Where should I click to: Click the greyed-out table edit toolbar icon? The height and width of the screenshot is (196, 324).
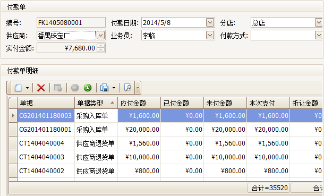tap(58, 88)
